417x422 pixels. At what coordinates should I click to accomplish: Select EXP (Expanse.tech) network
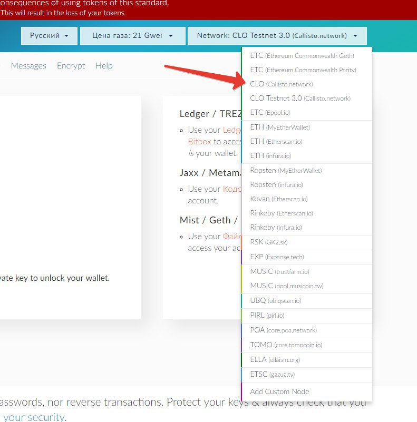pyautogui.click(x=307, y=257)
